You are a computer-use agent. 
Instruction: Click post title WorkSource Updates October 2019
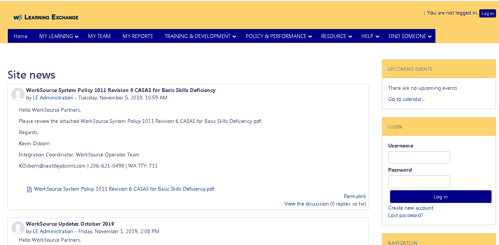[70, 224]
